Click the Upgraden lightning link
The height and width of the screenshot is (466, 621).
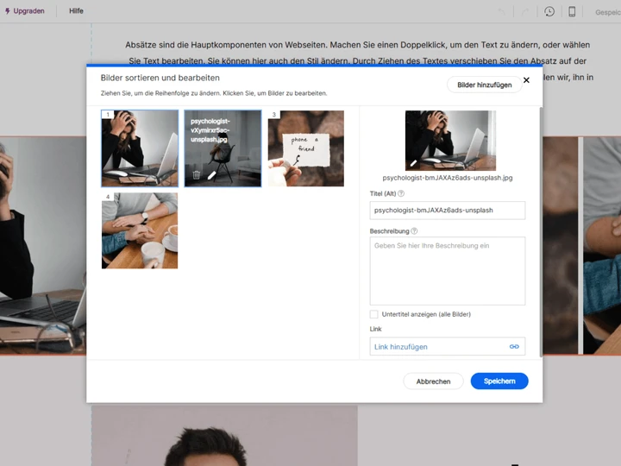coord(24,11)
